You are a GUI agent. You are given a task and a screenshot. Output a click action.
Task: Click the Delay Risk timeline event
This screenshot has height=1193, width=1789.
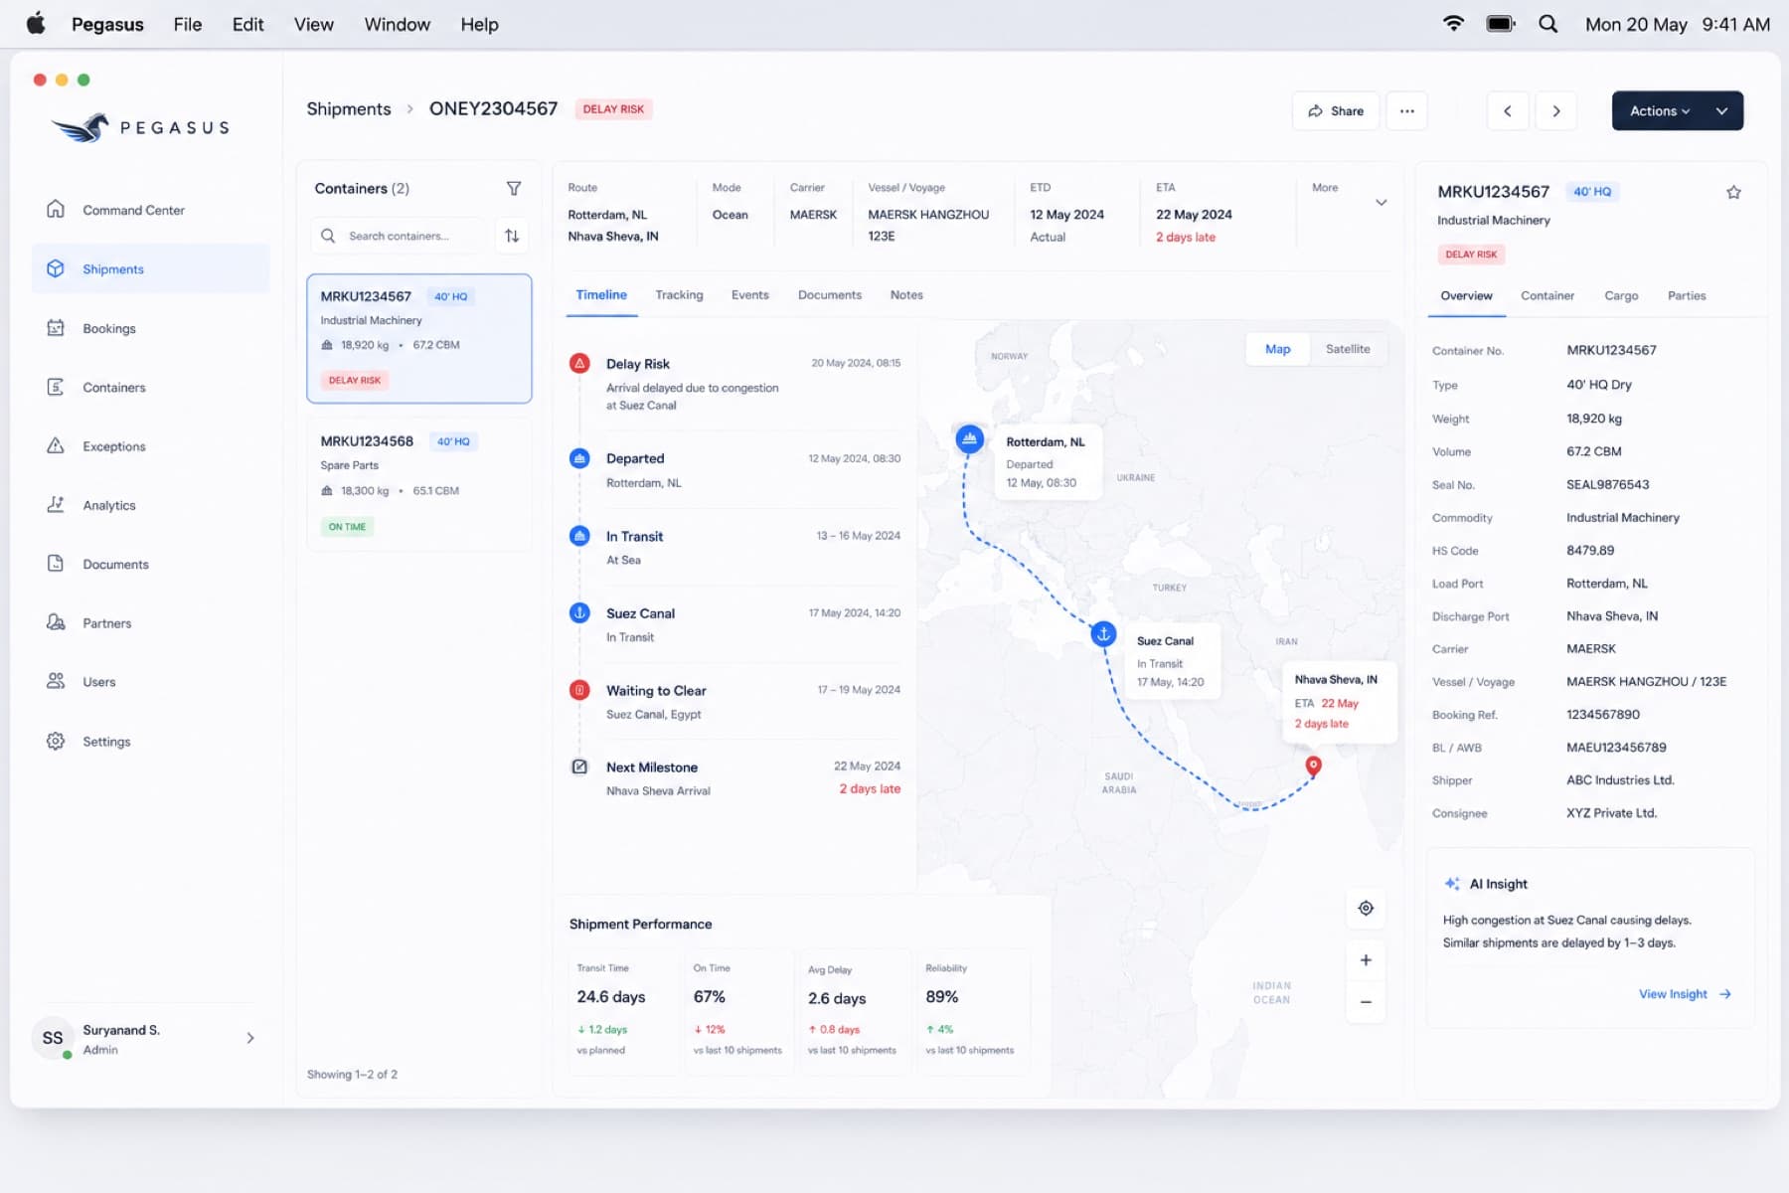coord(734,384)
